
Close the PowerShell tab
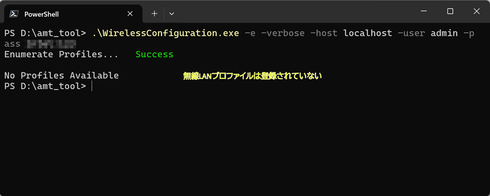[x=130, y=13]
